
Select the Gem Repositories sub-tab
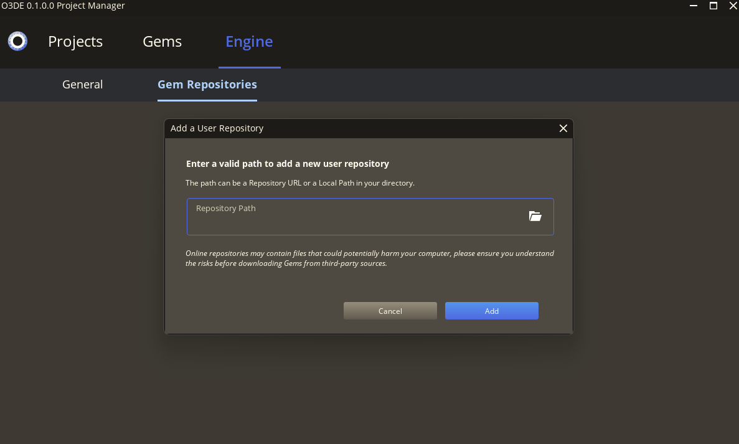[207, 84]
